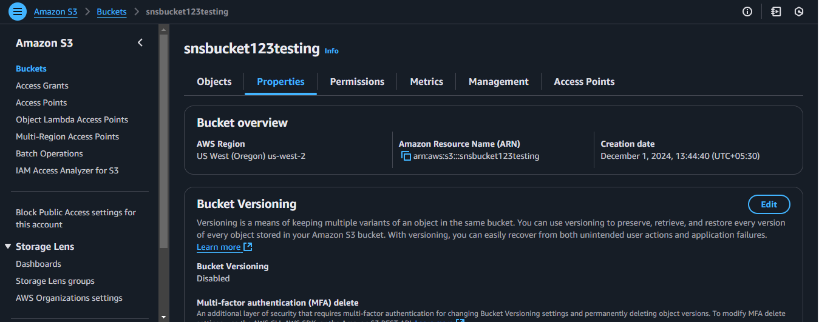Click external link icon beside Learn more
819x322 pixels.
click(x=248, y=247)
